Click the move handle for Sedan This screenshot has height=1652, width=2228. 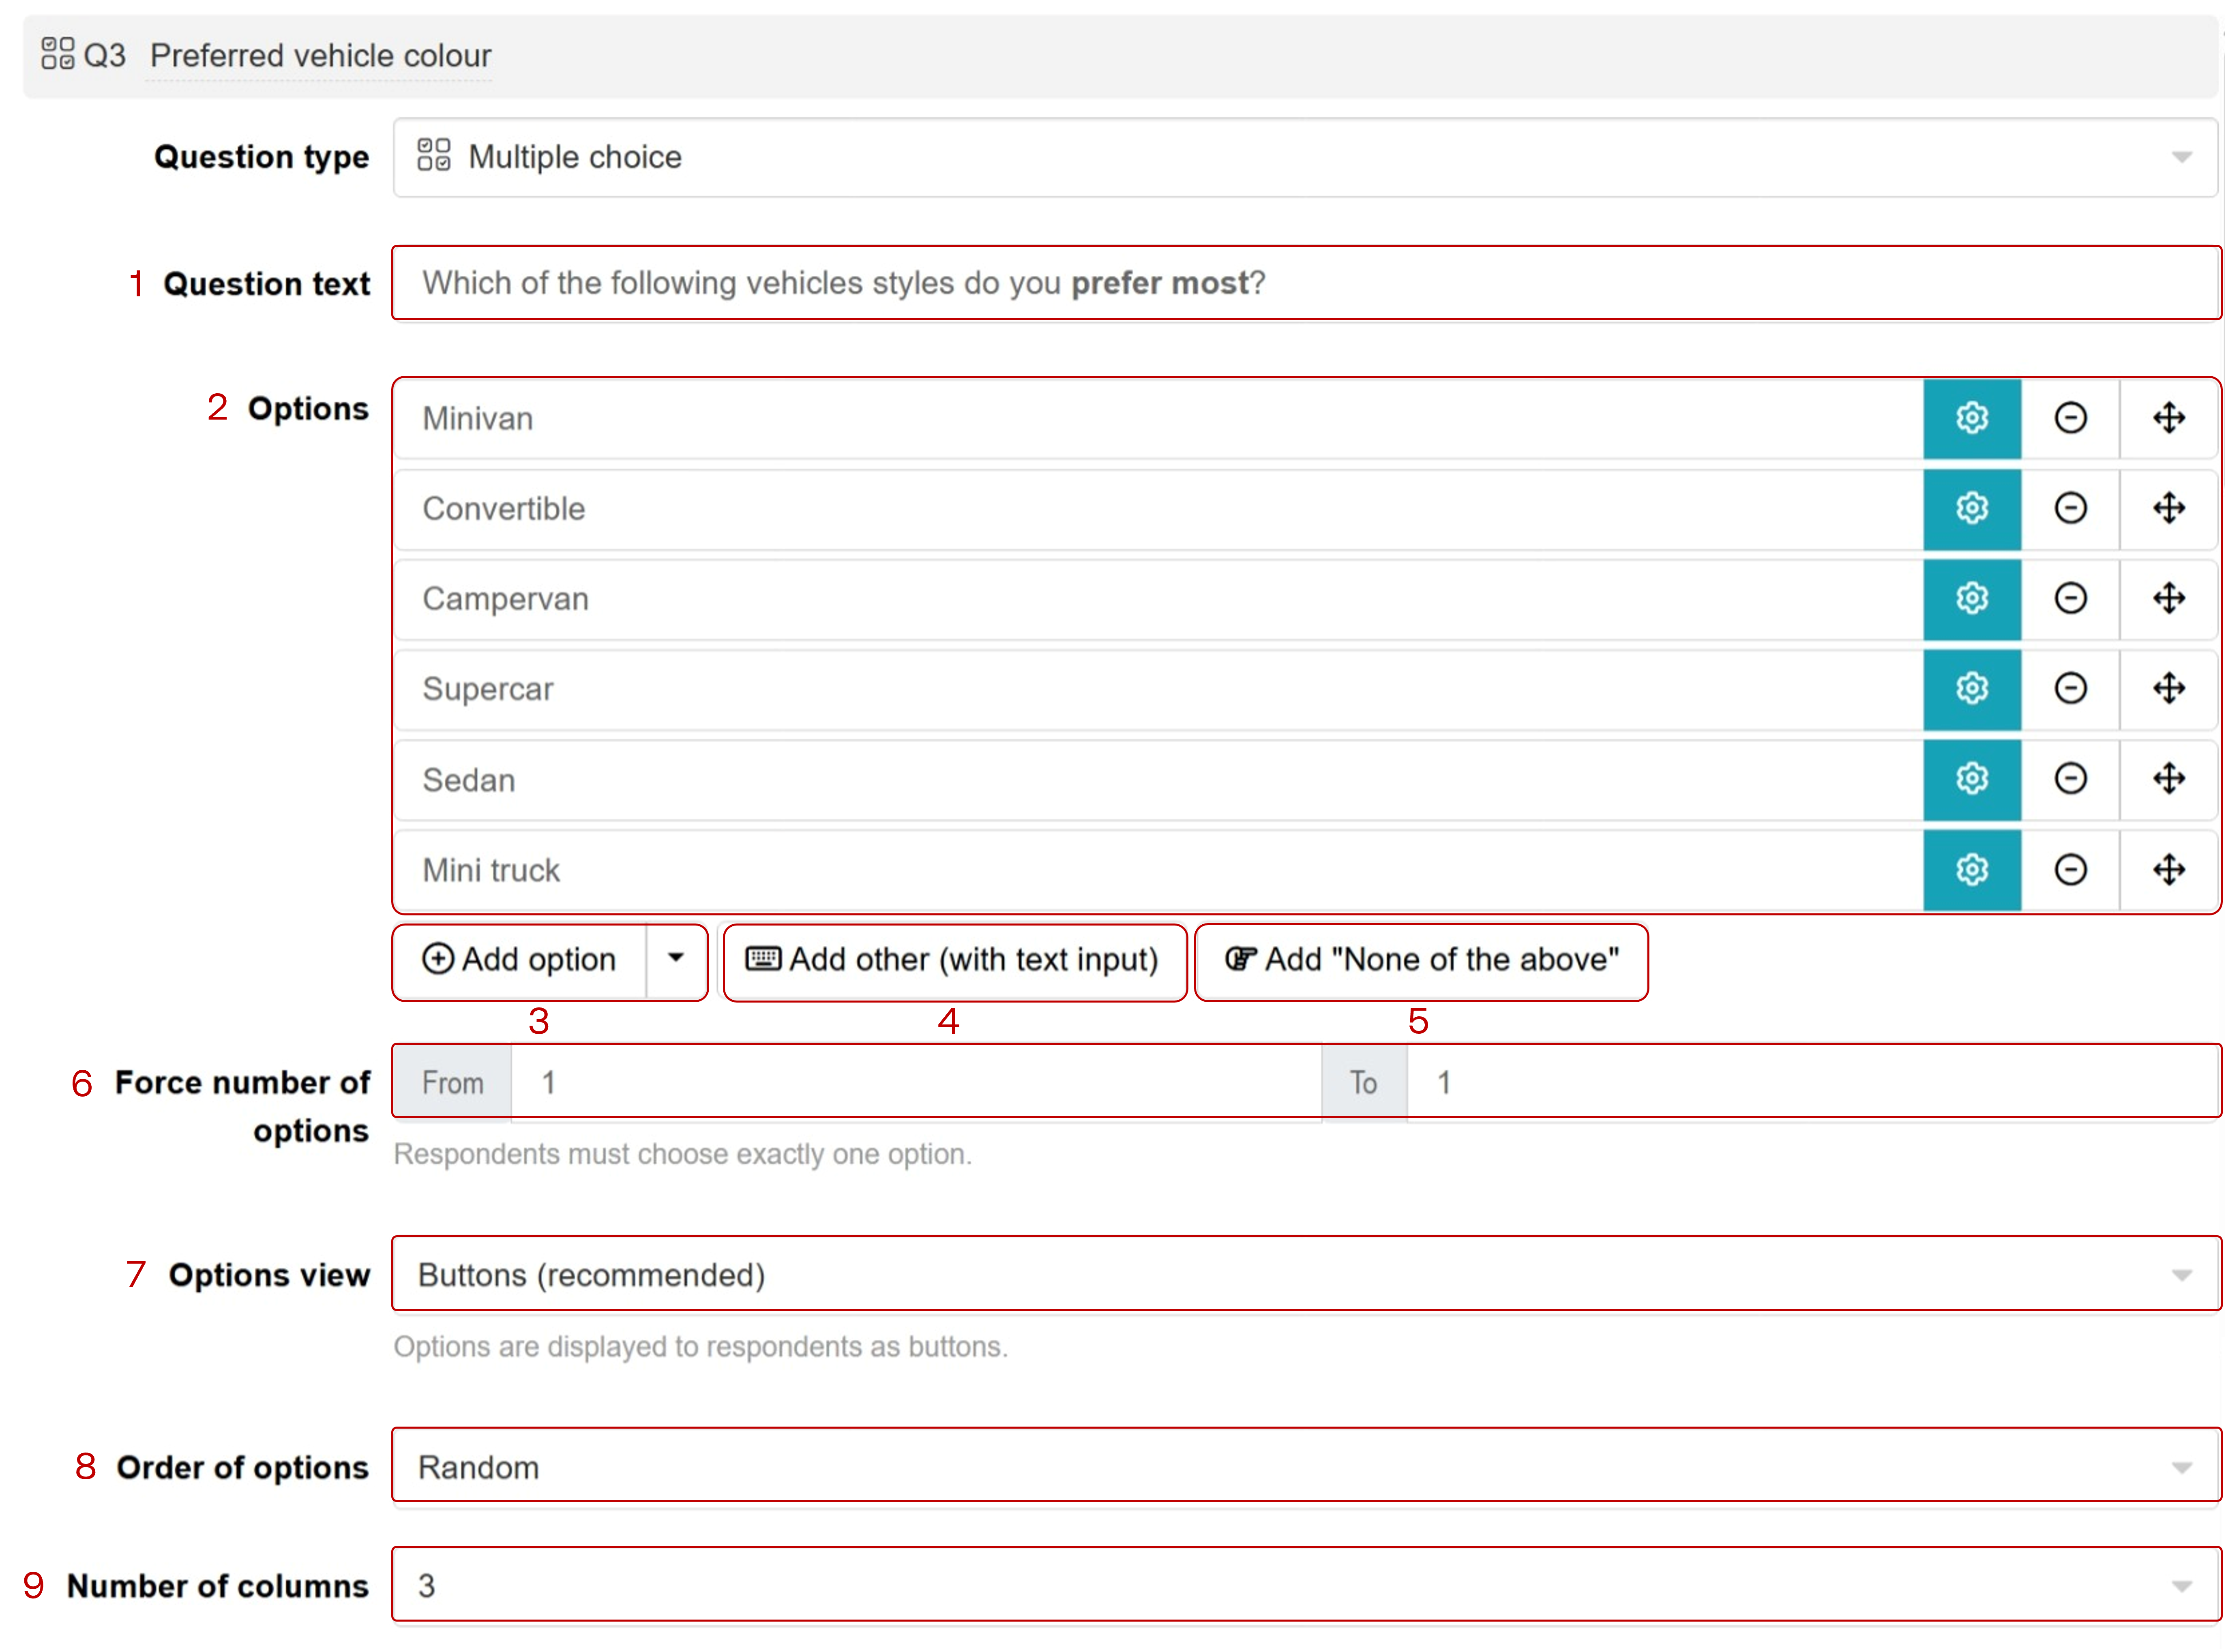2168,778
